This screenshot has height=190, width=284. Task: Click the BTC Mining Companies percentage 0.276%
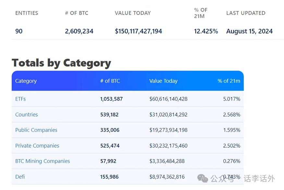(x=231, y=161)
